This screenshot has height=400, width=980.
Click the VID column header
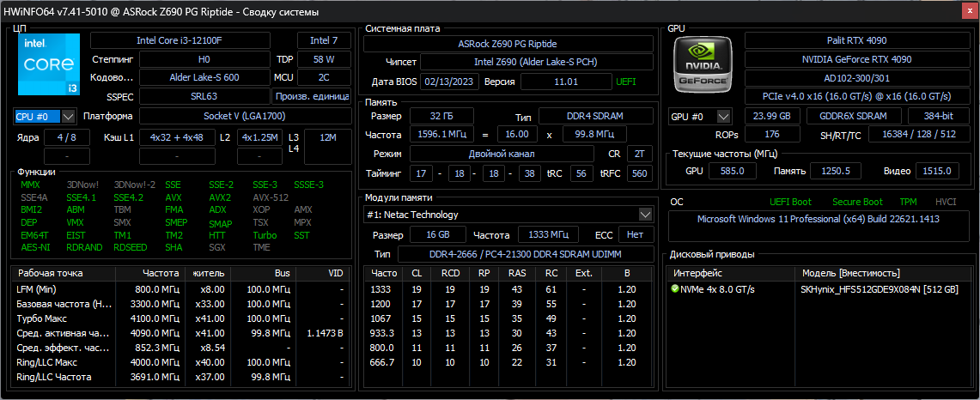coord(322,274)
